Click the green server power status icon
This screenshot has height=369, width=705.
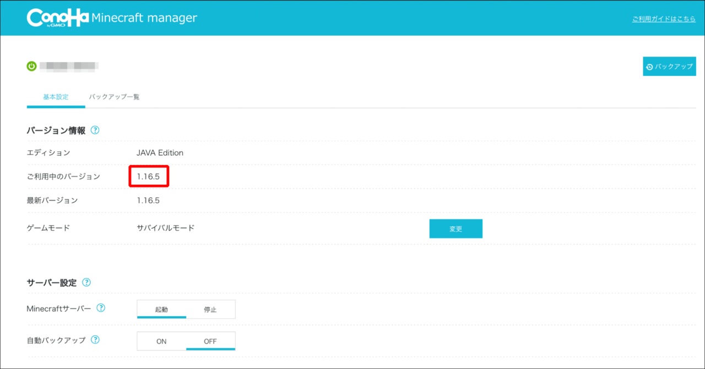point(32,67)
